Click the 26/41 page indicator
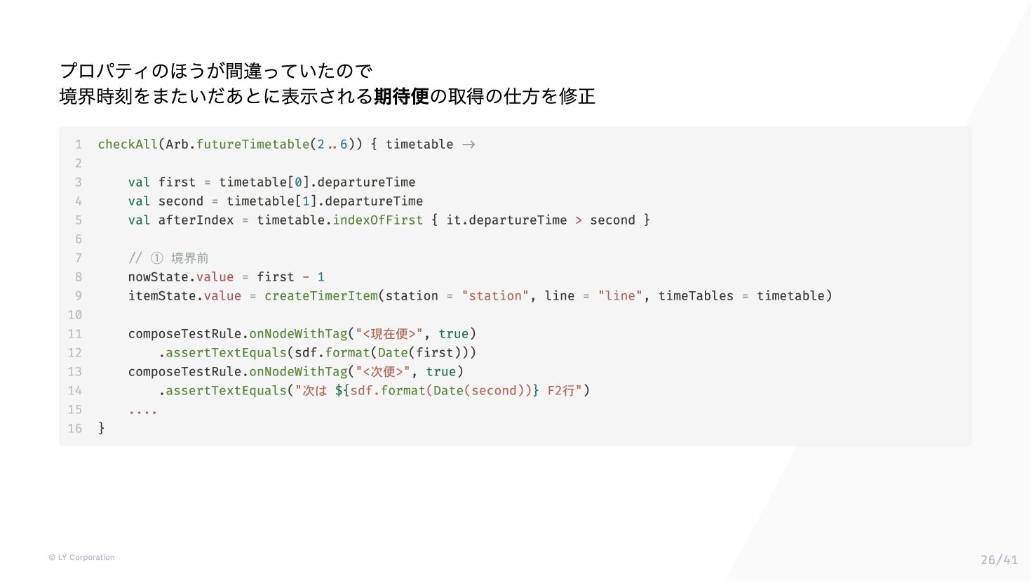The height and width of the screenshot is (581, 1031). [x=999, y=560]
